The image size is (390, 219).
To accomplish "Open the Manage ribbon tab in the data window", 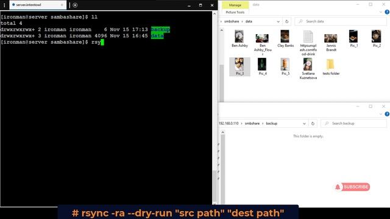I will (235, 5).
